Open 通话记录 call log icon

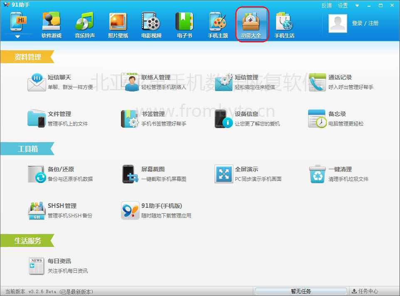(317, 82)
